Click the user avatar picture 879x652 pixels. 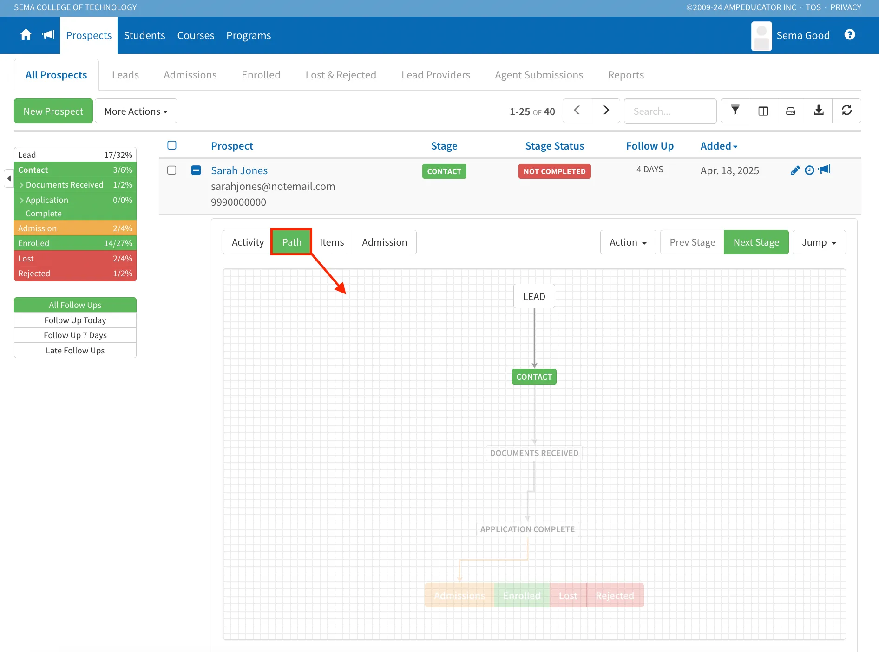[761, 36]
